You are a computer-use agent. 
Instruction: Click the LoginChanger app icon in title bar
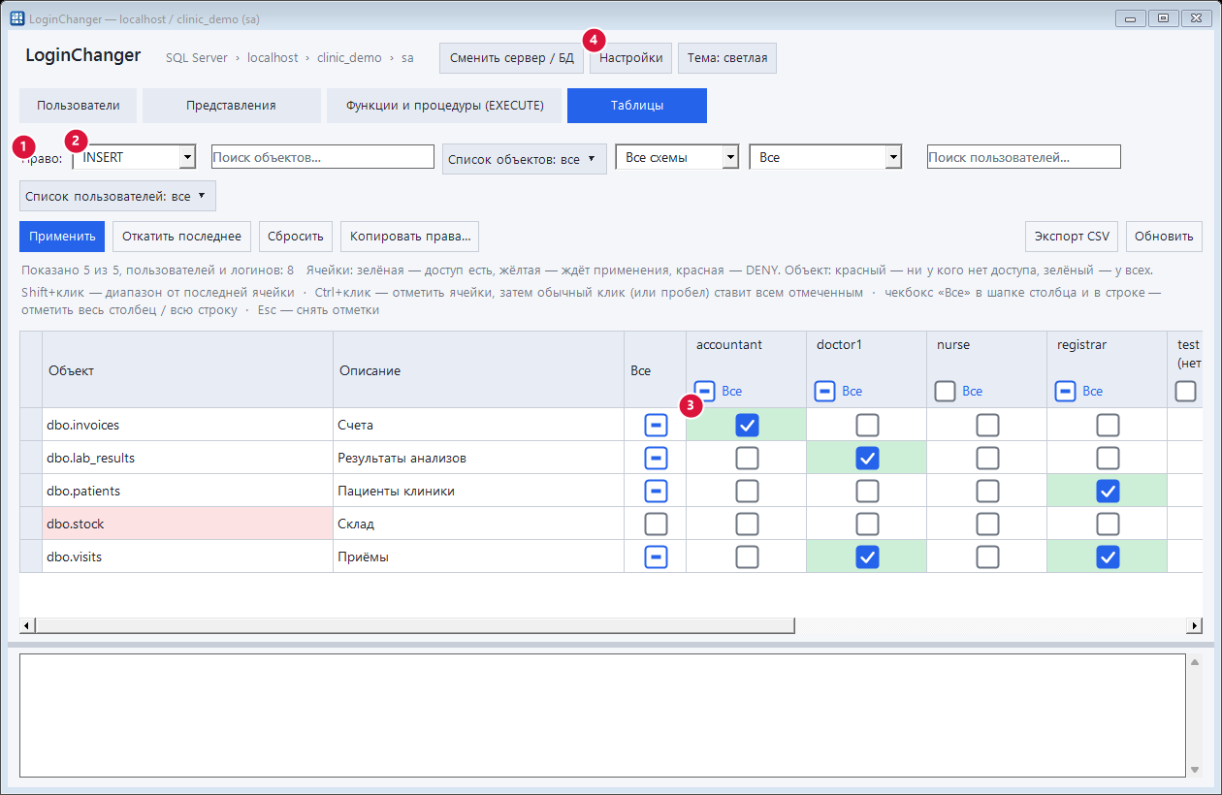click(16, 18)
